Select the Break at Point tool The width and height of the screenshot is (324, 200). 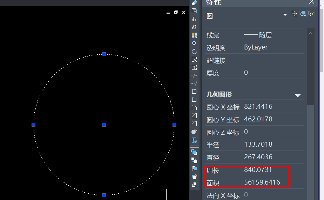click(194, 92)
